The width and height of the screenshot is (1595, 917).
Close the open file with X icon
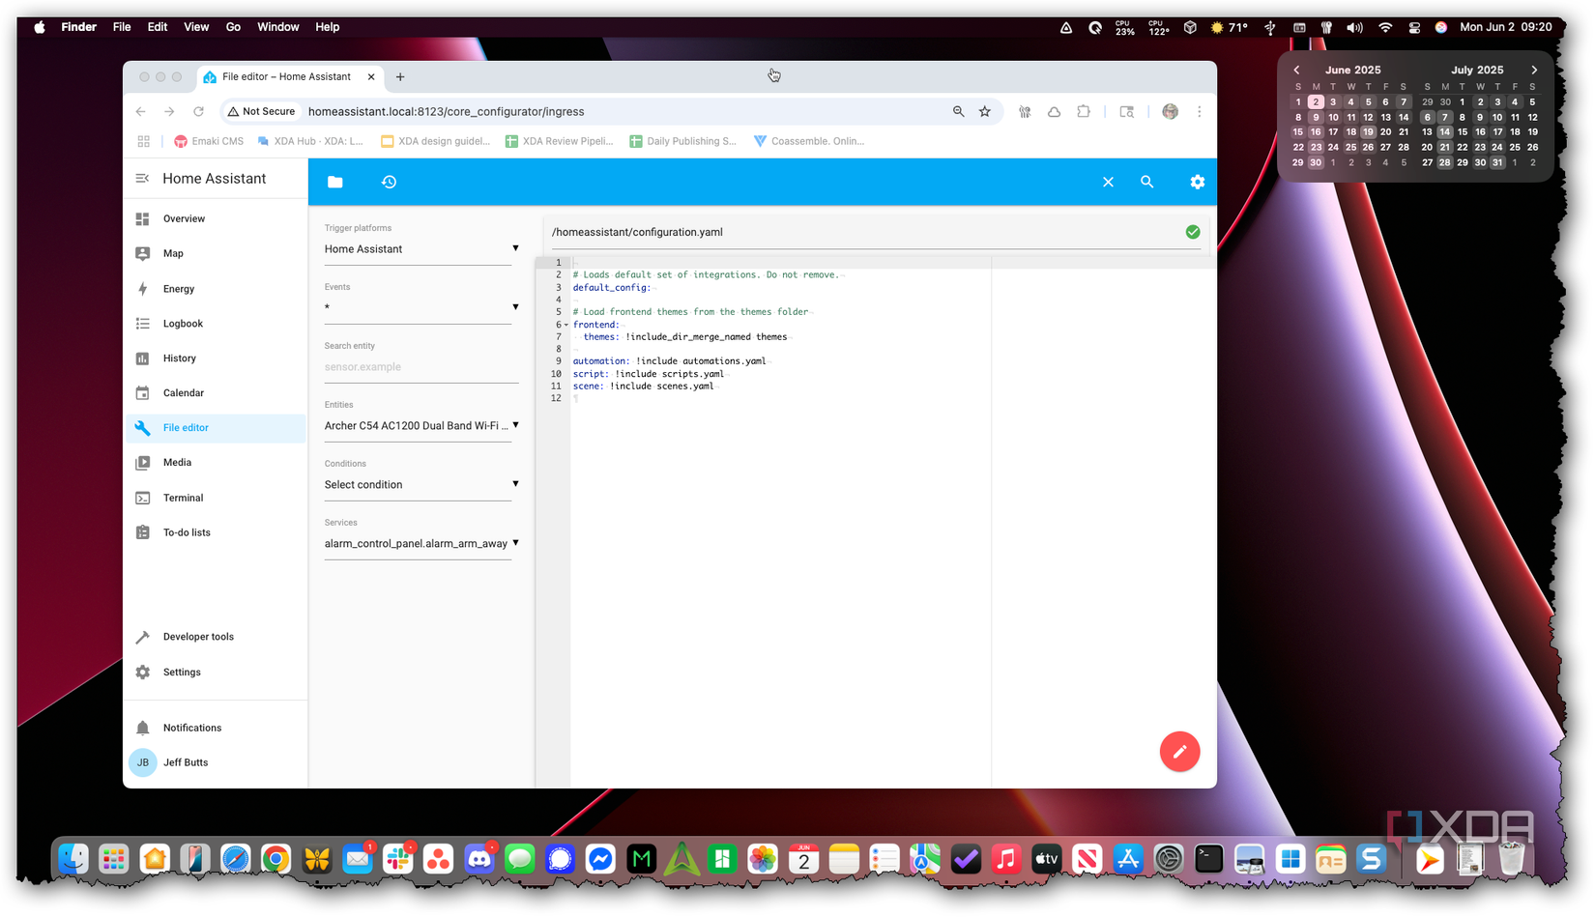1108,182
